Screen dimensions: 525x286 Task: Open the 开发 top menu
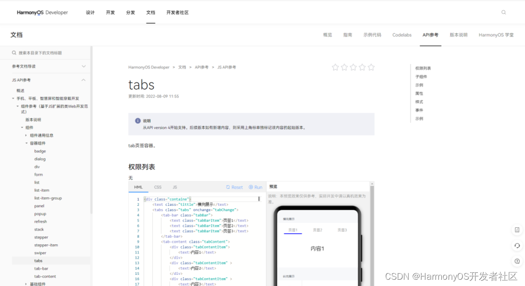coord(110,12)
